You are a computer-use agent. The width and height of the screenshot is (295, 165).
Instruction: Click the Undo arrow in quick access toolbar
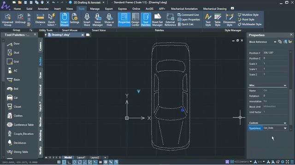click(x=54, y=2)
